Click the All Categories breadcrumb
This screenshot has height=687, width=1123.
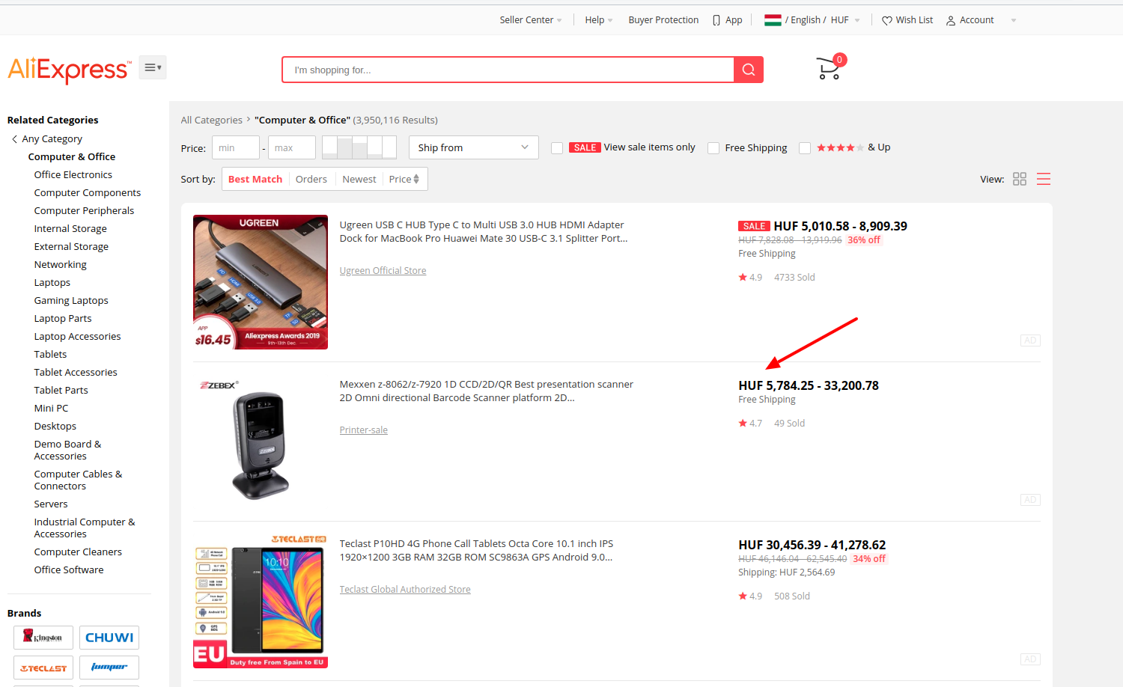click(212, 120)
